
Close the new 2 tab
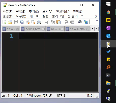click(18, 29)
